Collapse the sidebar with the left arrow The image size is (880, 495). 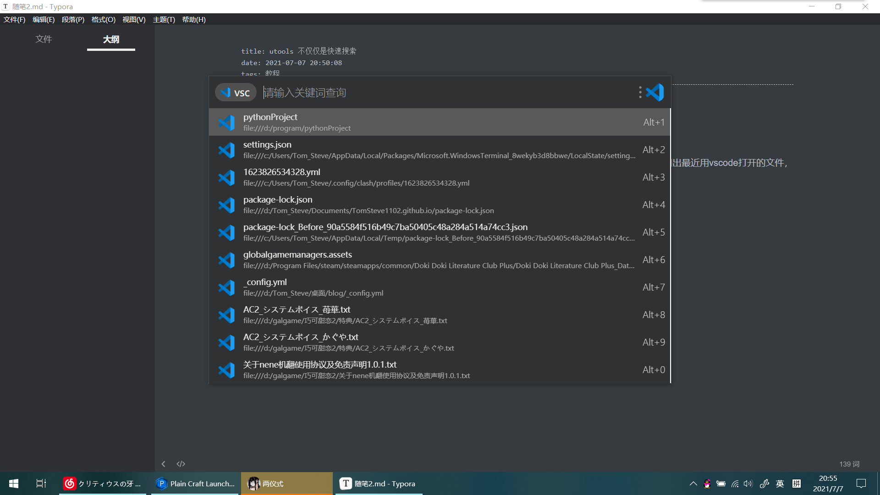pyautogui.click(x=164, y=464)
